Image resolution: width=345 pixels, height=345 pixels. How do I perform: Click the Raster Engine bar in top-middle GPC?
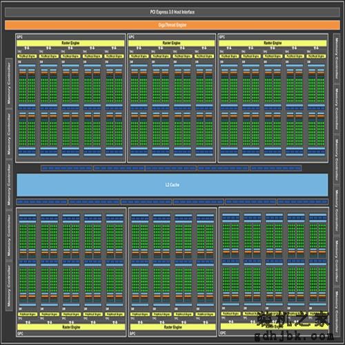pyautogui.click(x=171, y=43)
